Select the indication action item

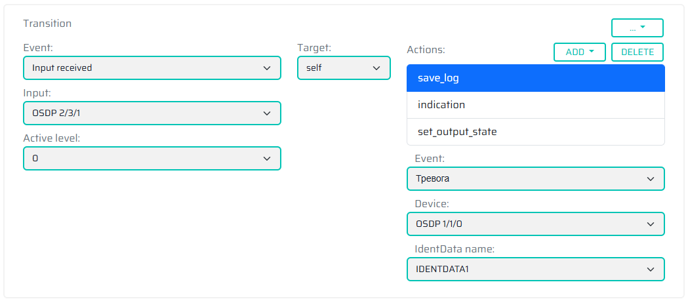(x=535, y=105)
